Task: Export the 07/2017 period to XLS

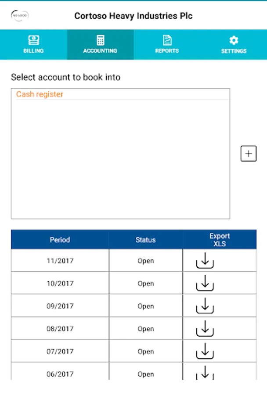Action: click(205, 352)
